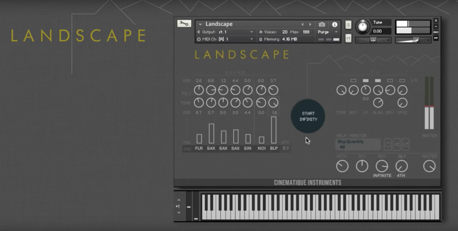Select the FLR sound slot label
This screenshot has height=231, width=458.
pos(199,148)
